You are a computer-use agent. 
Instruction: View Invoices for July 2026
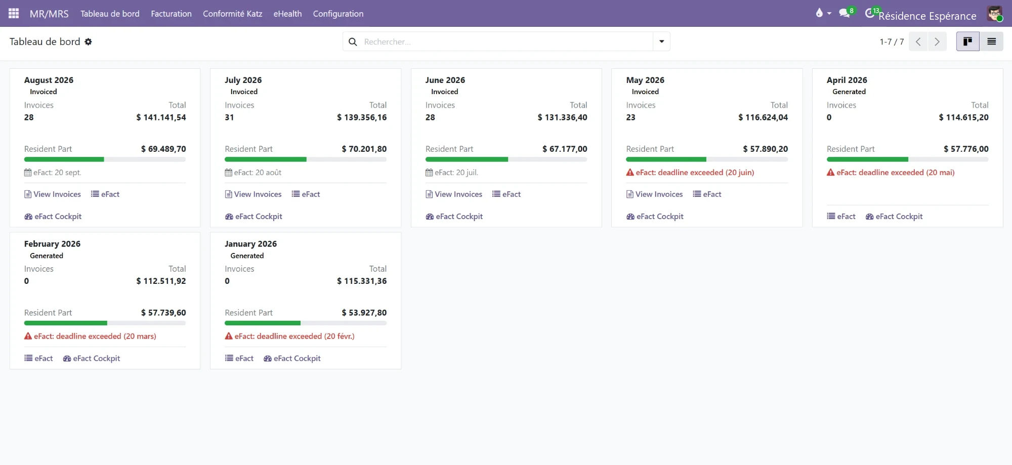coord(253,194)
